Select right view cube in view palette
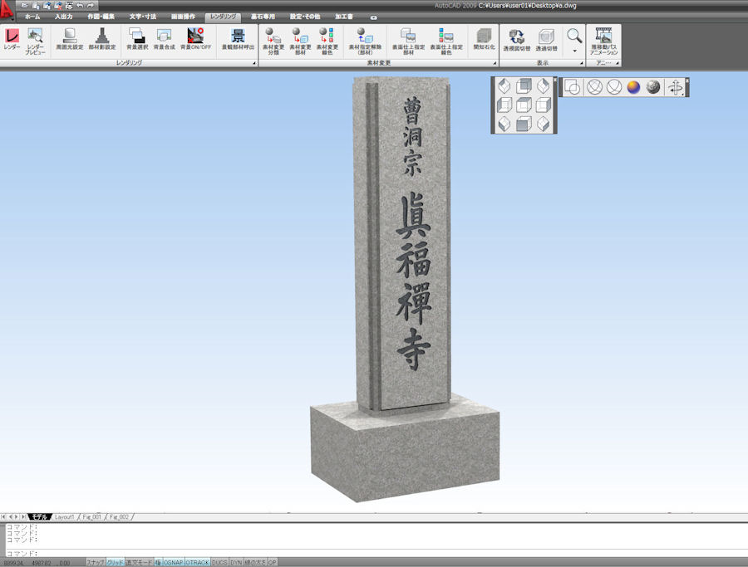 pos(544,105)
